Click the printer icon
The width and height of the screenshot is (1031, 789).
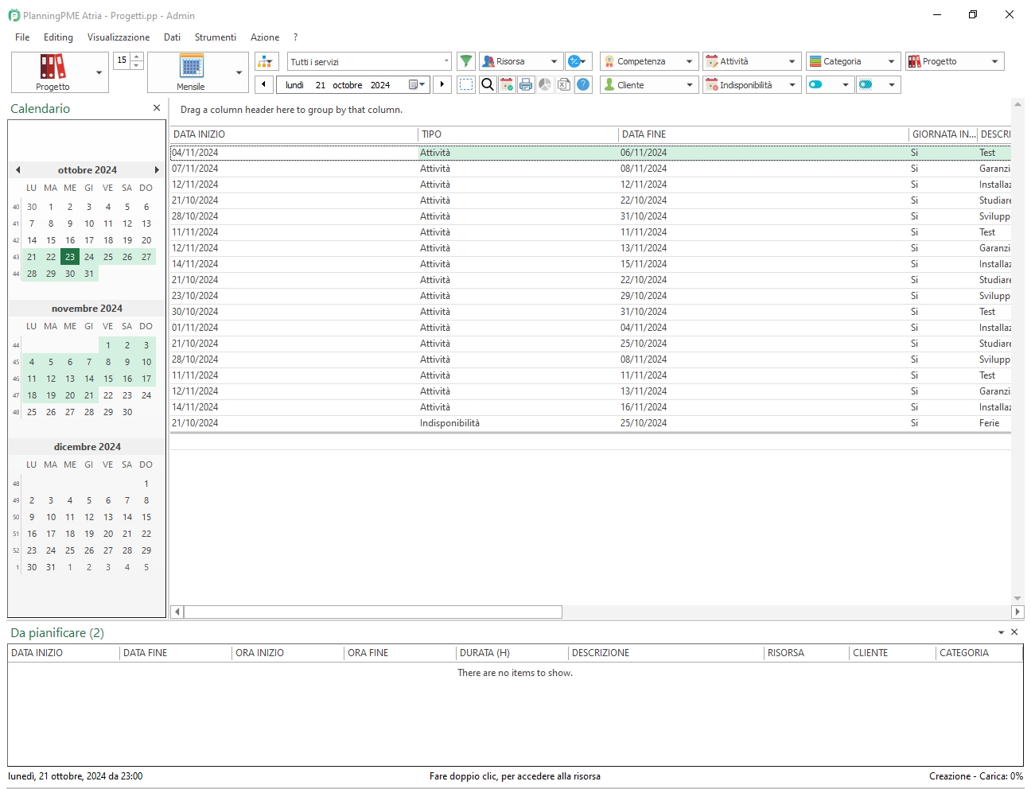tap(526, 84)
